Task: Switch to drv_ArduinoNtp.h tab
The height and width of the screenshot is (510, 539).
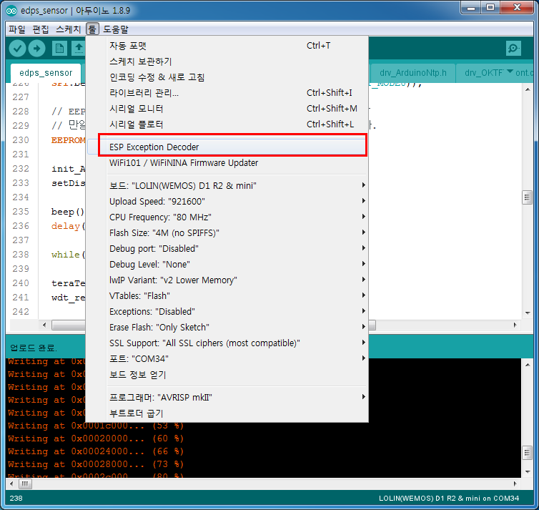Action: pos(413,73)
